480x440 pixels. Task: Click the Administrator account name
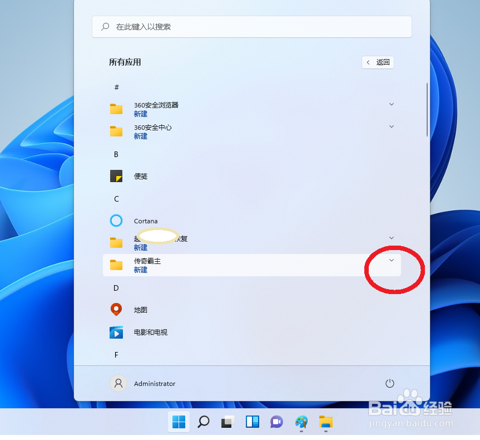[155, 384]
